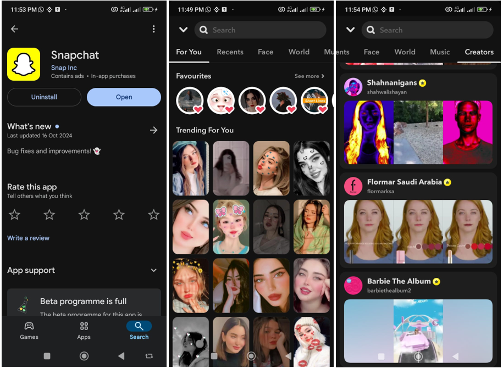
Task: Open the Short Lines favourite lens
Action: pyautogui.click(x=314, y=100)
